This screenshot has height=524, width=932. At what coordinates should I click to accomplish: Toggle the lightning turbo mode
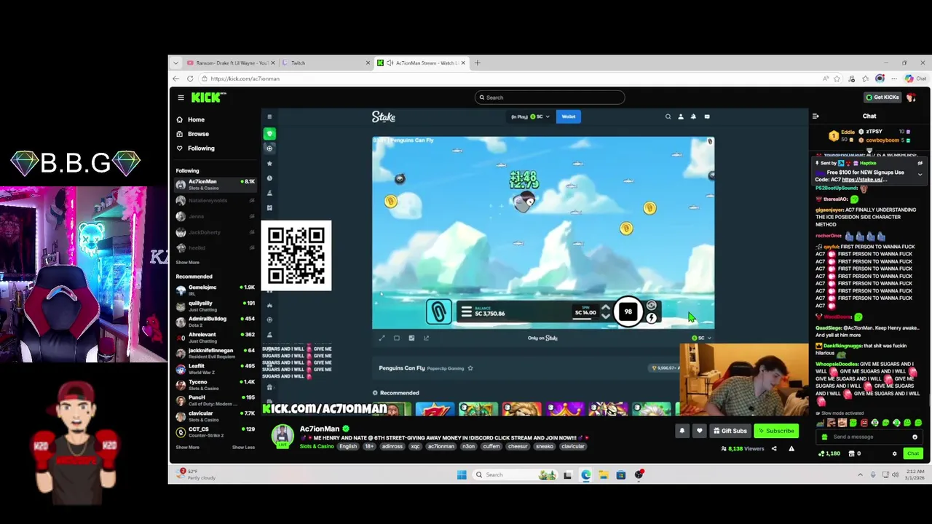pos(651,318)
